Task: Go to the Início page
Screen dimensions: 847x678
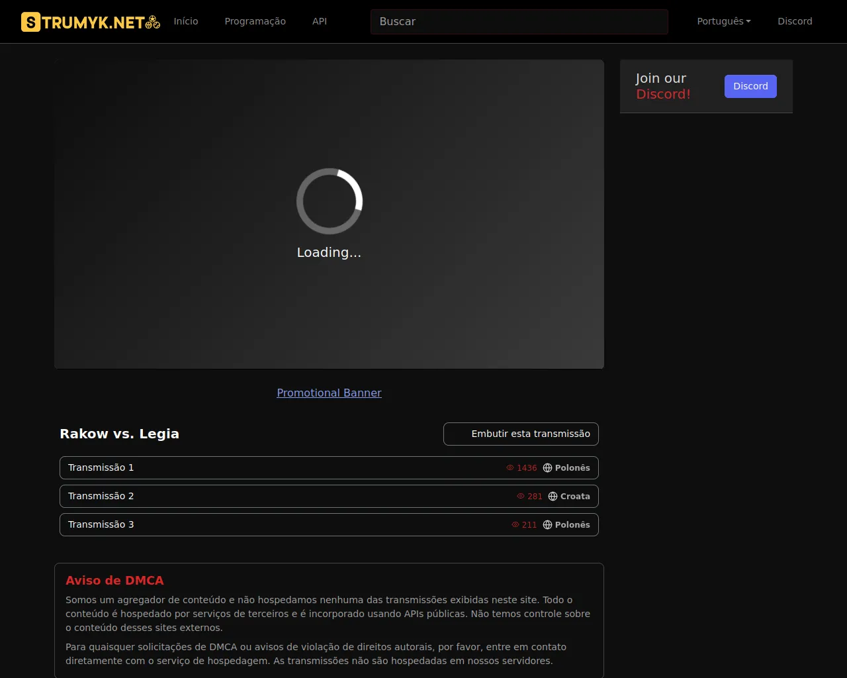Action: [x=186, y=21]
